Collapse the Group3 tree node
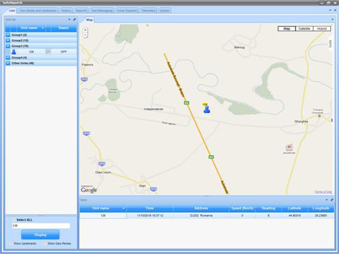Viewport: 339px width, 254px height. pyautogui.click(x=8, y=46)
